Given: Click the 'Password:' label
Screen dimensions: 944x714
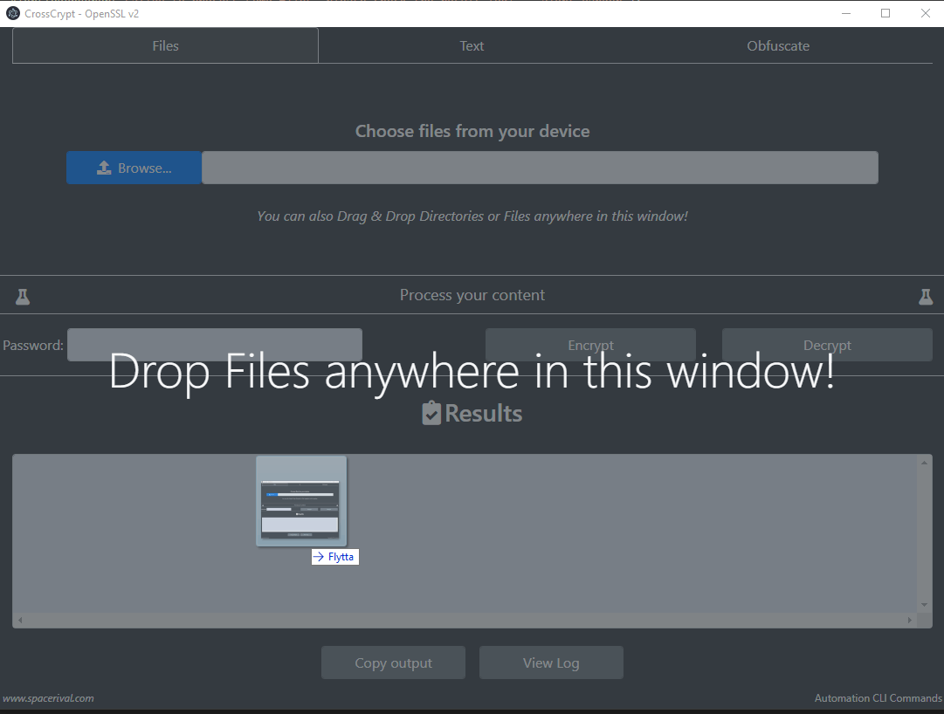Looking at the screenshot, I should (x=32, y=346).
